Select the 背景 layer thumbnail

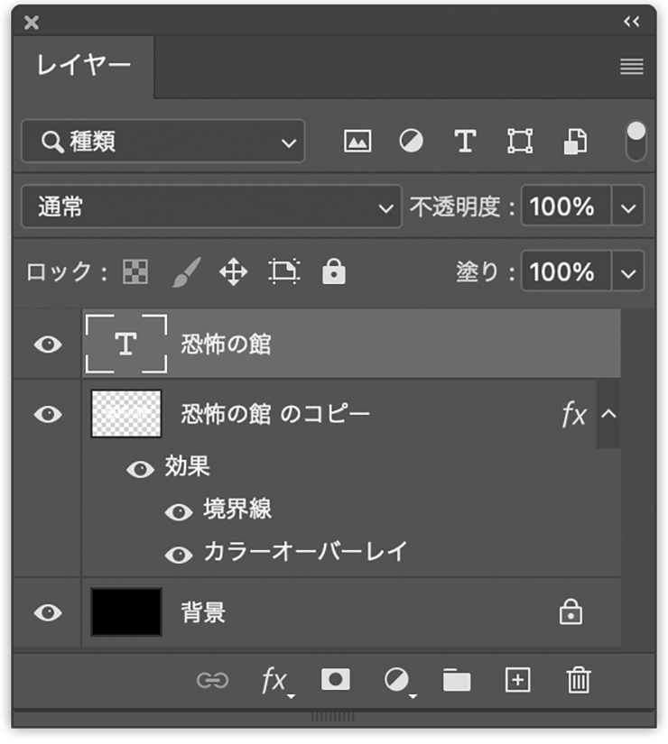(x=126, y=612)
